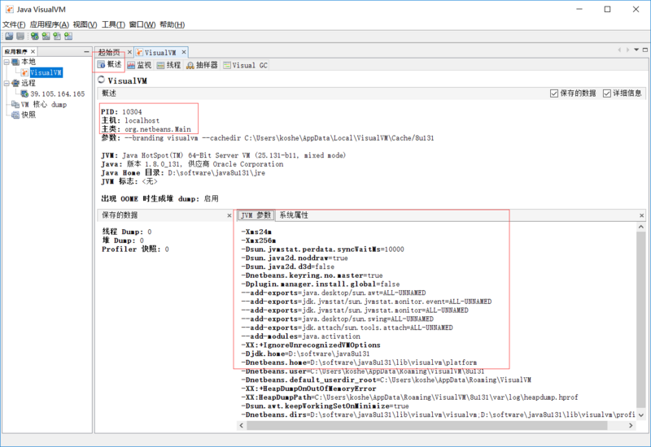Click the -Xmx256m argument line
The image size is (651, 447).
tap(258, 241)
